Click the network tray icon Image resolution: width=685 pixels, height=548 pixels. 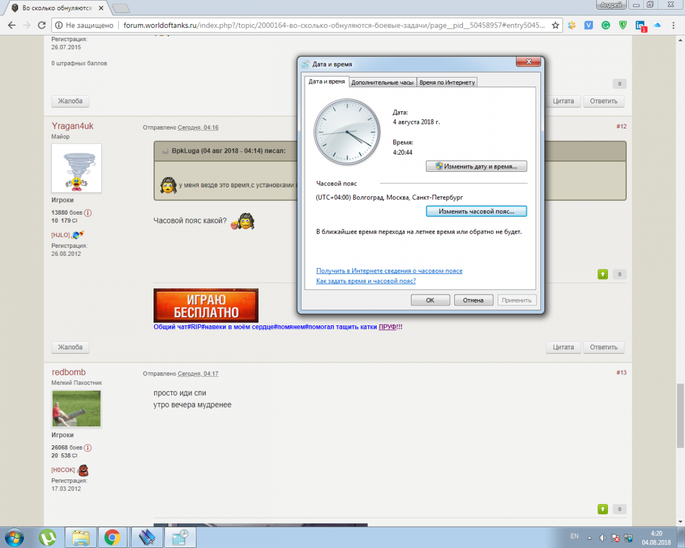pos(627,537)
